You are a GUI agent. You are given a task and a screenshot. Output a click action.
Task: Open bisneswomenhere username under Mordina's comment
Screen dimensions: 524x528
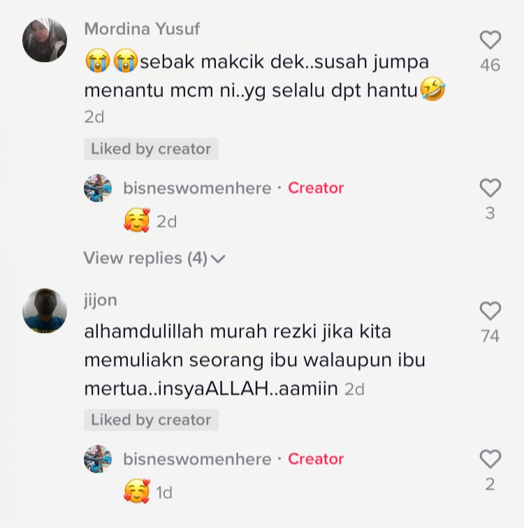(197, 188)
